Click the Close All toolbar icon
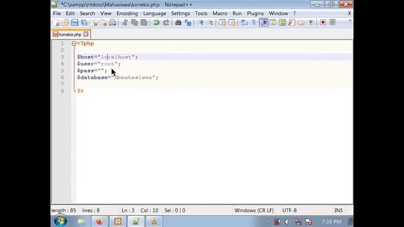 tap(104, 23)
